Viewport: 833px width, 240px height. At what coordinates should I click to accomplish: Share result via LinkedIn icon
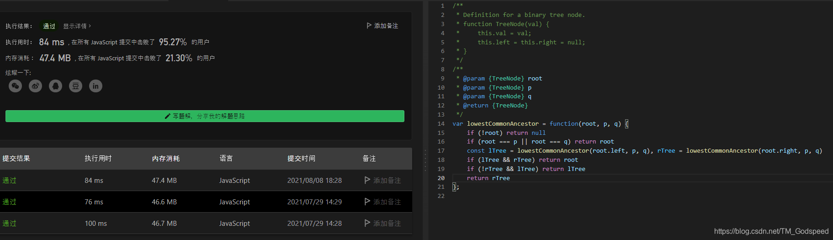pos(96,86)
